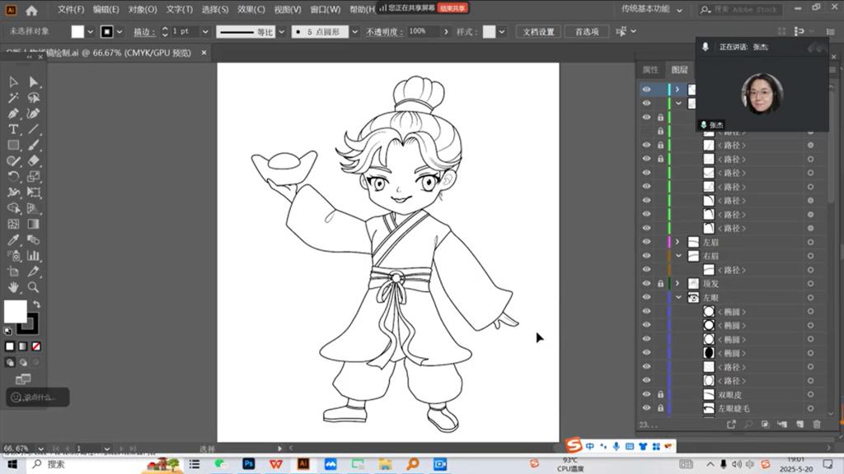Open the 效果(C) menu
The height and width of the screenshot is (474, 844).
(251, 10)
